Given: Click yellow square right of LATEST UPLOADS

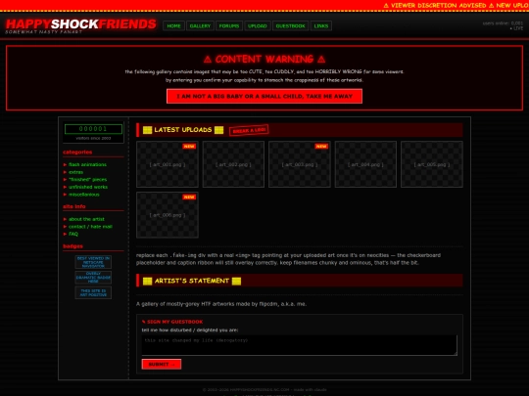Looking at the screenshot, I should point(219,130).
